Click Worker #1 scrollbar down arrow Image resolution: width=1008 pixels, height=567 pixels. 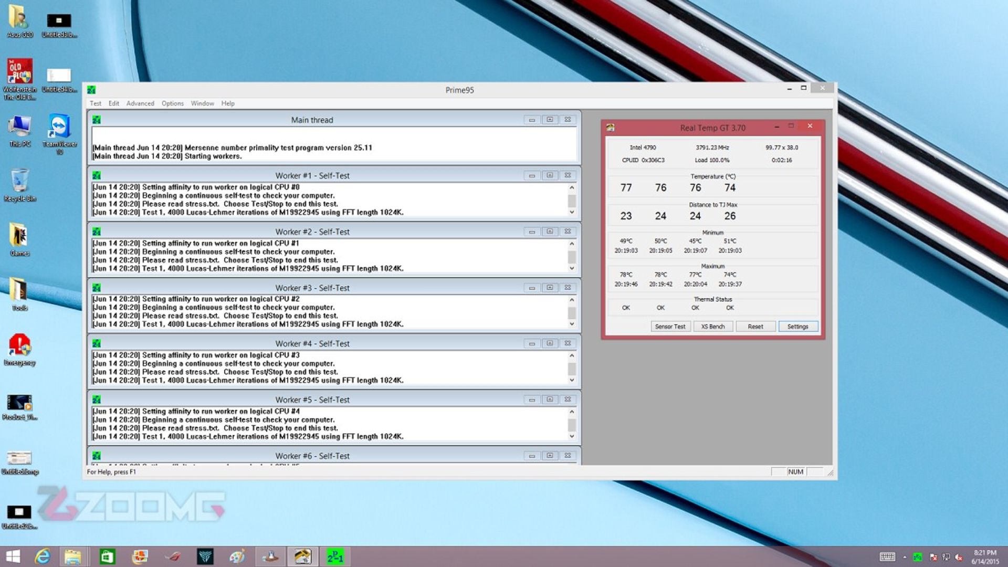[x=572, y=212]
